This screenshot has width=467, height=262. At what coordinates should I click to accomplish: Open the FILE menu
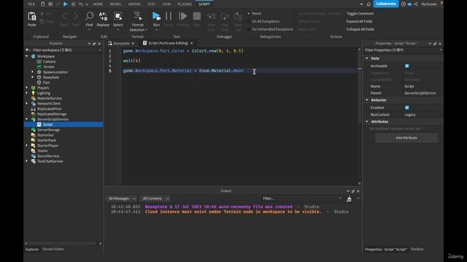(31, 4)
